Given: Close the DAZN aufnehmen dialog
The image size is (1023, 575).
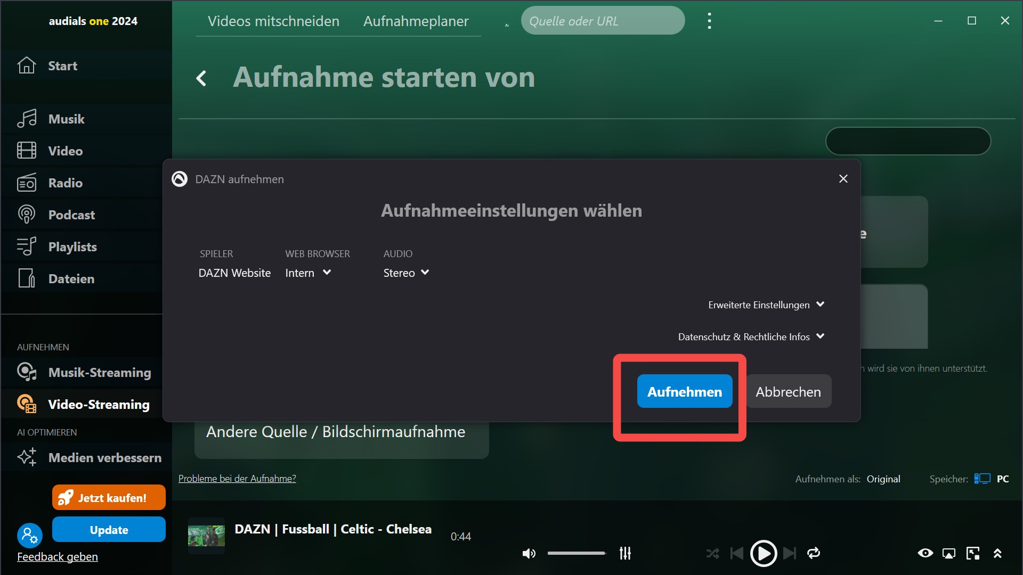Looking at the screenshot, I should point(843,179).
